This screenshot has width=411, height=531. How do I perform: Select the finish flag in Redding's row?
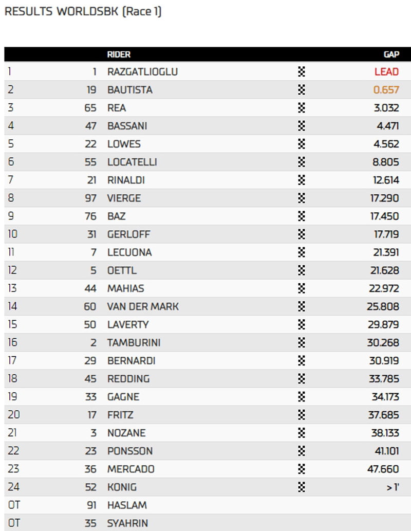[302, 379]
